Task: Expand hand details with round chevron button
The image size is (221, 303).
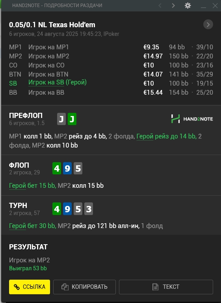Action: (208, 24)
